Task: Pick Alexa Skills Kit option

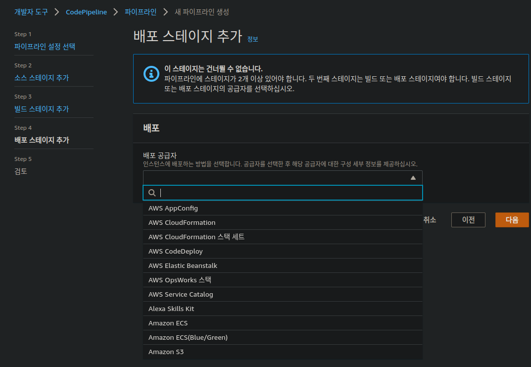Action: (283, 309)
